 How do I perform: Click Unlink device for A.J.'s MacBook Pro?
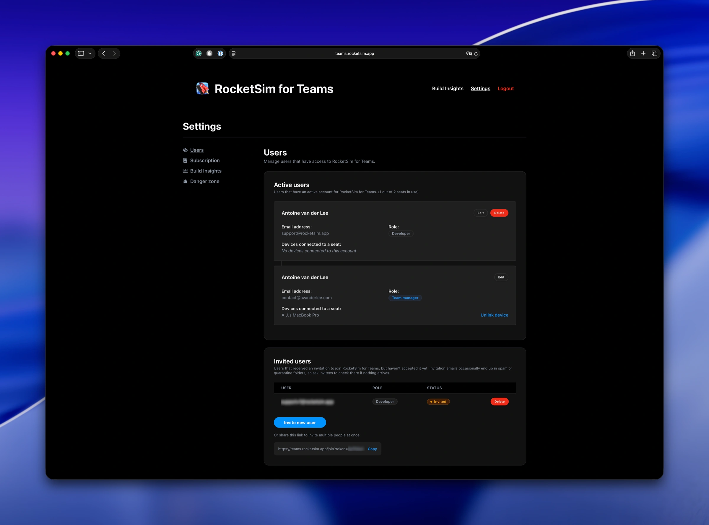[x=494, y=315]
